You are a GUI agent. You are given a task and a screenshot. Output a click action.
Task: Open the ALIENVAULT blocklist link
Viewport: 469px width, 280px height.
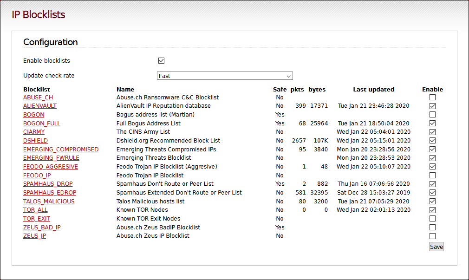tap(40, 106)
